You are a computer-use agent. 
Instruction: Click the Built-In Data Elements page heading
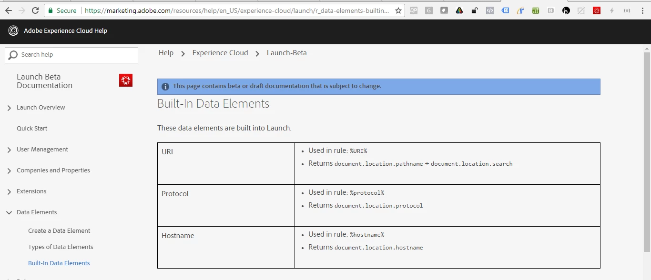click(x=214, y=104)
